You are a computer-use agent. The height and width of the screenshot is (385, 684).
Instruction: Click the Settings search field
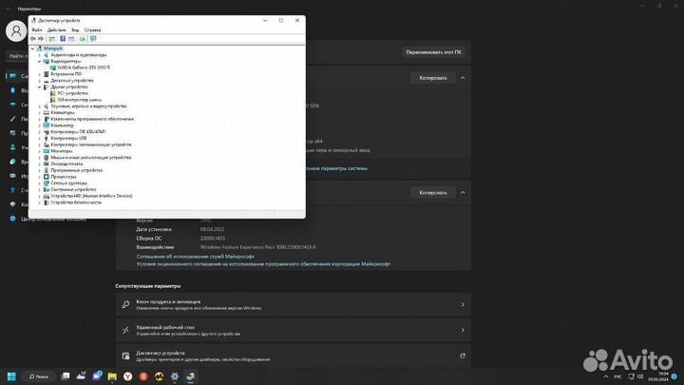pos(17,56)
